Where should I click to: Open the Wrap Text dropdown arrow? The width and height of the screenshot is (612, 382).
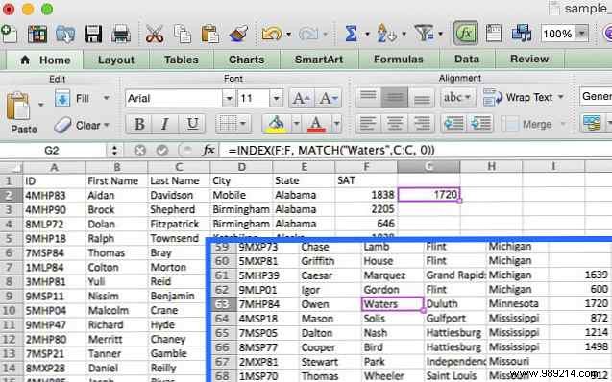(x=561, y=97)
